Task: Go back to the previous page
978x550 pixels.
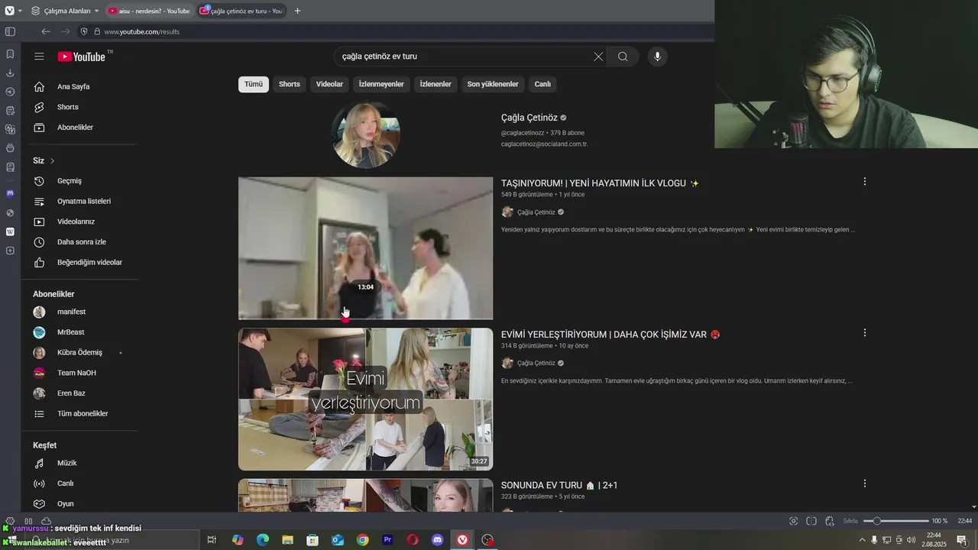Action: click(46, 31)
